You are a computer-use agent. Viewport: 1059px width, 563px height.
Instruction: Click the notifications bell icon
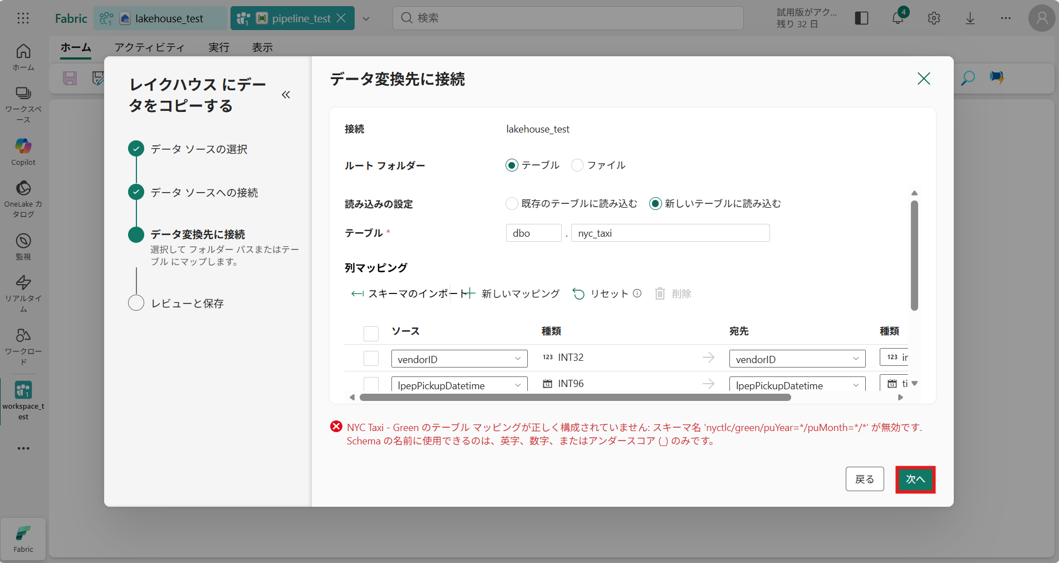click(898, 18)
